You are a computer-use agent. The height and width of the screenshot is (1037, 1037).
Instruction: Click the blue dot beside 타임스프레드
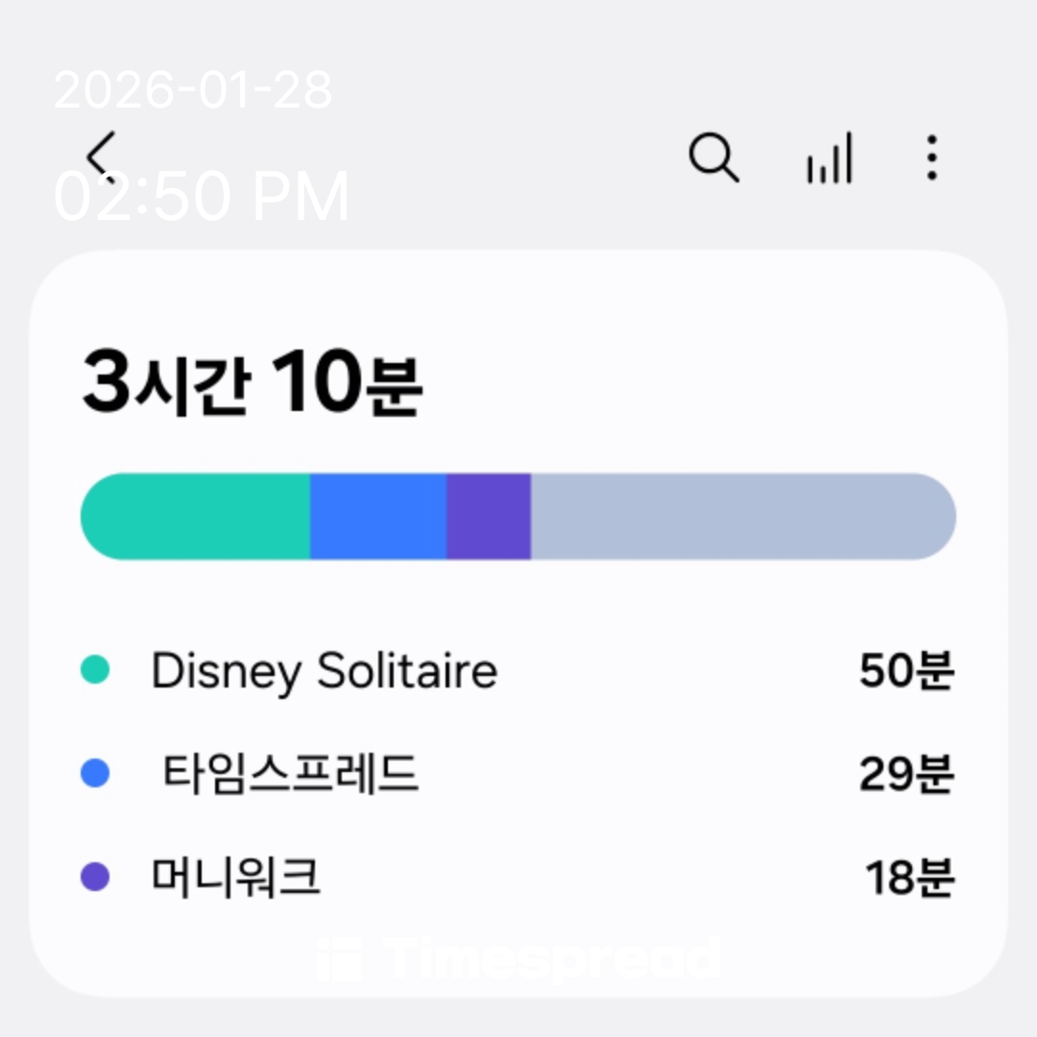pyautogui.click(x=94, y=773)
